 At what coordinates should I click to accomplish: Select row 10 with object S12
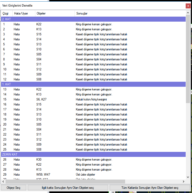93,69
